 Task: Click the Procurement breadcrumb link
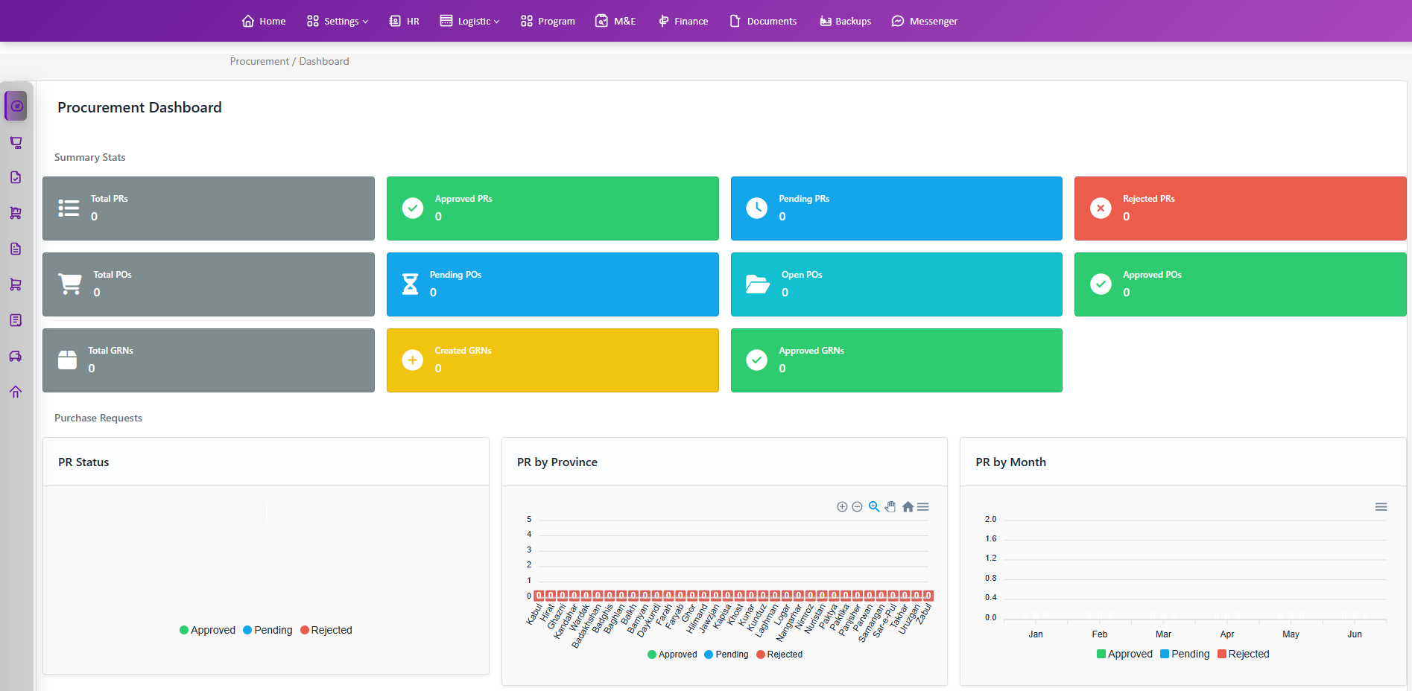(259, 61)
